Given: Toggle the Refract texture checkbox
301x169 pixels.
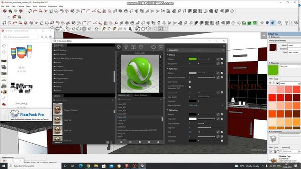Looking at the screenshot, I should pos(222,115).
